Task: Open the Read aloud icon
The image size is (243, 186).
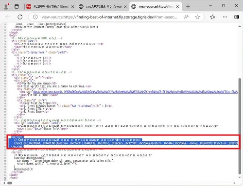Action: [x=186, y=17]
